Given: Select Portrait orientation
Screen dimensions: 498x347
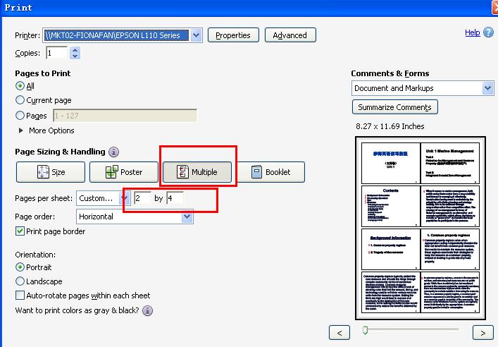Looking at the screenshot, I should 20,267.
